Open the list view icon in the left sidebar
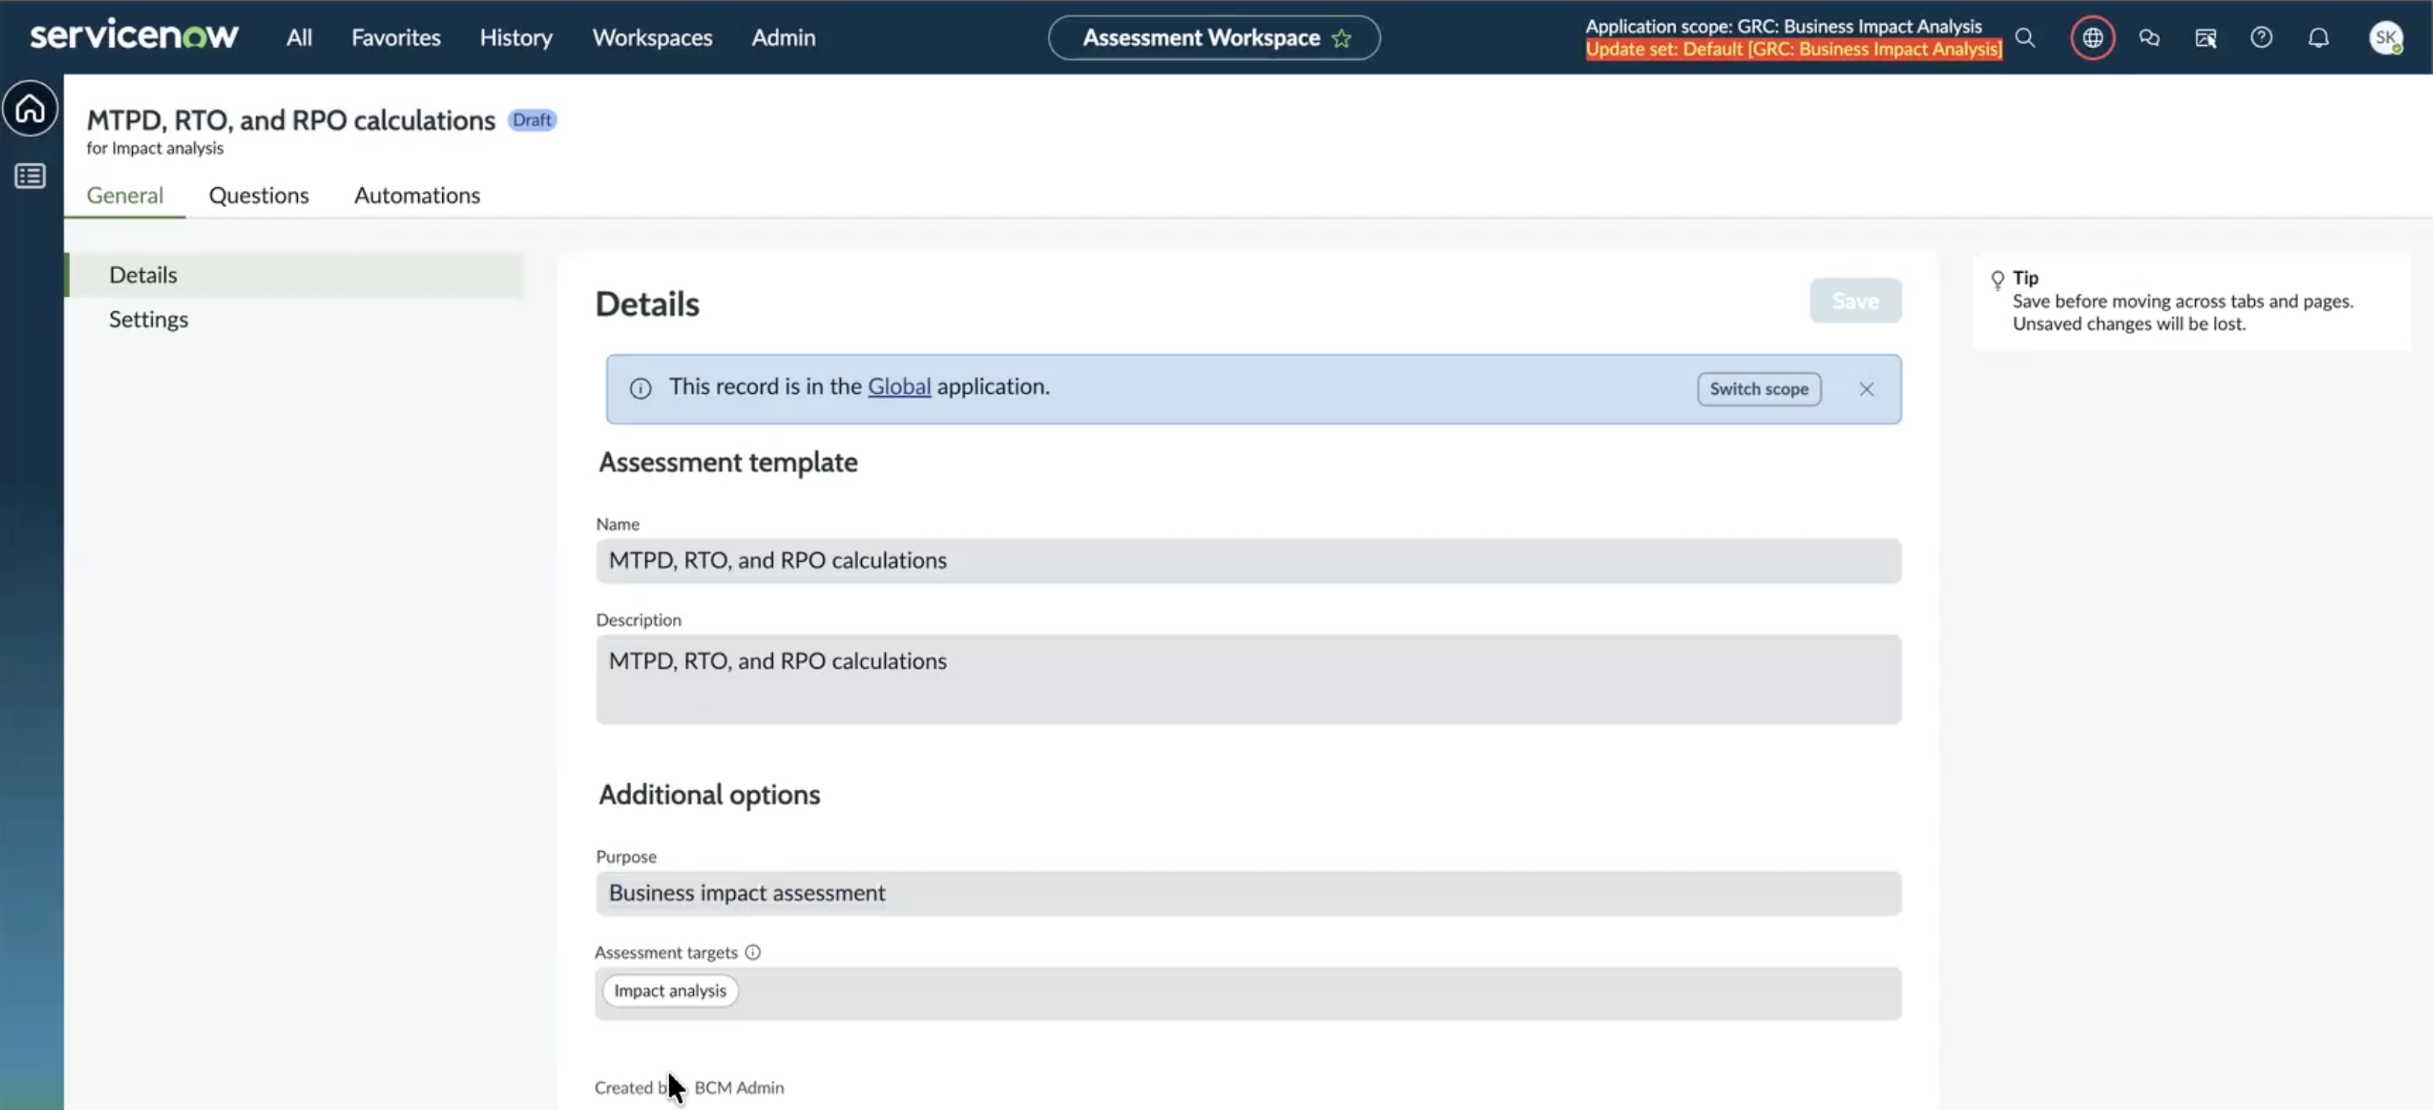Viewport: 2433px width, 1110px height. [x=30, y=176]
